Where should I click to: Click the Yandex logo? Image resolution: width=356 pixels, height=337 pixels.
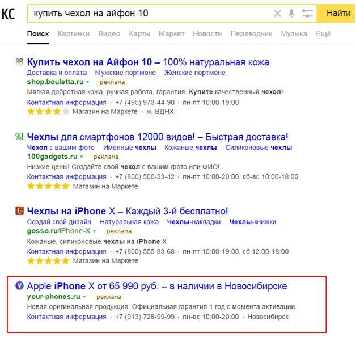point(9,13)
